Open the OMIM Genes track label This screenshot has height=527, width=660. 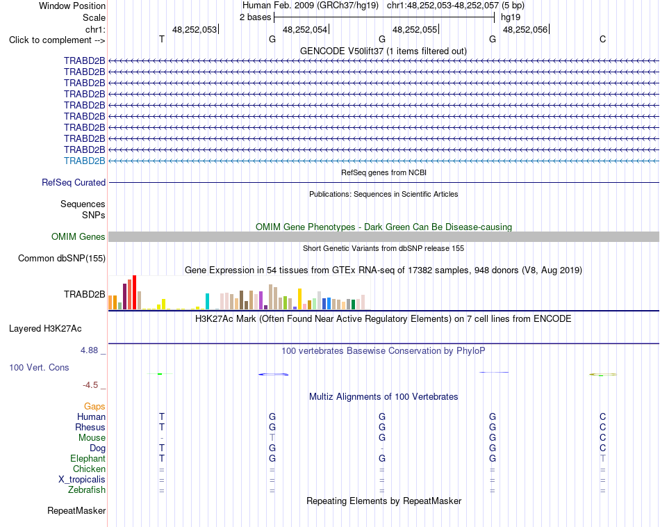pos(79,237)
